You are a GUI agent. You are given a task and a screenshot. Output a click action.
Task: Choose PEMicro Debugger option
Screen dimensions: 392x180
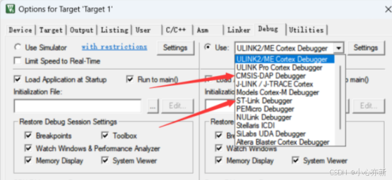pyautogui.click(x=285, y=109)
